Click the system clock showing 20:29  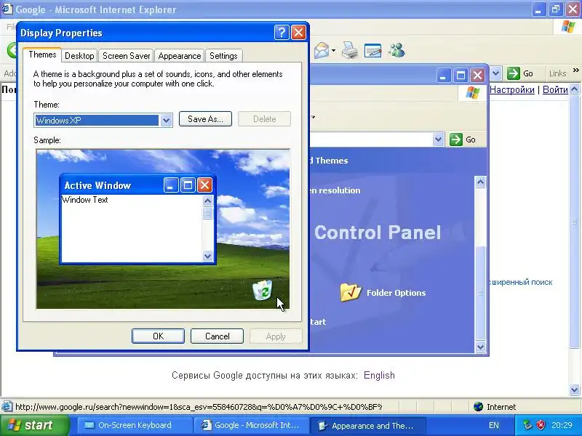562,425
